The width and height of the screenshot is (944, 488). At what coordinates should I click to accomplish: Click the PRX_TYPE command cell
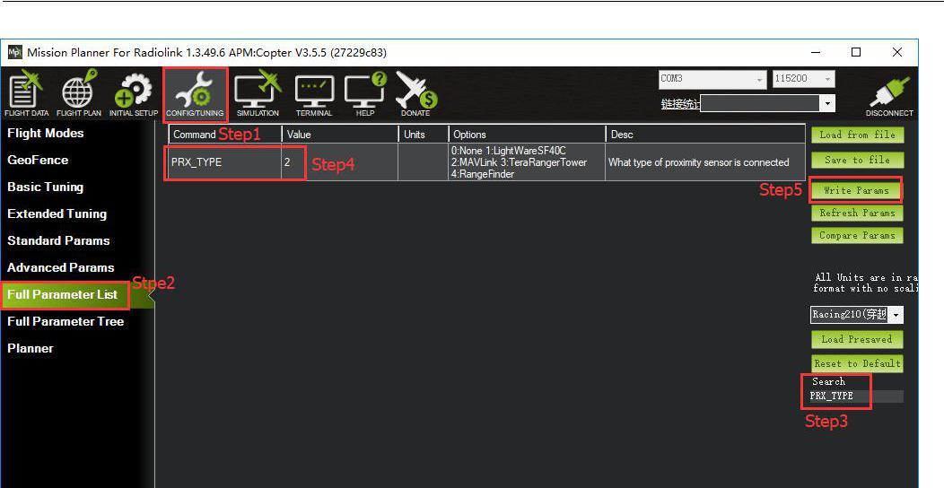point(224,161)
